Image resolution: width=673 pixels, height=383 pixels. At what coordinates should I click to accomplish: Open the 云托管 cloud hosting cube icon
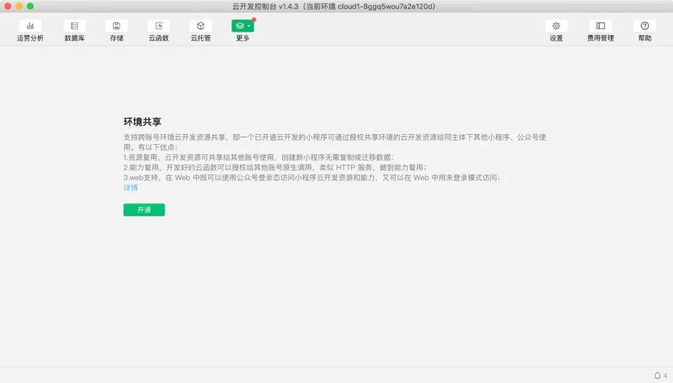tap(201, 26)
